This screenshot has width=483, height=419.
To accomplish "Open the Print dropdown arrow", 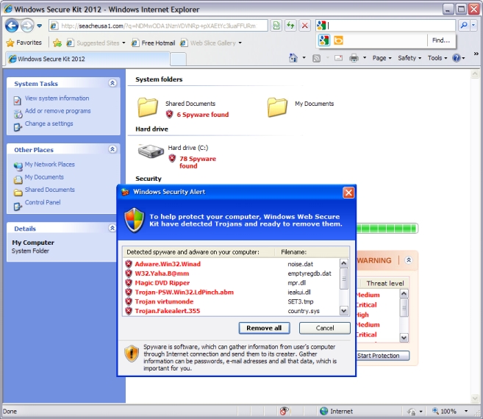I will 365,58.
